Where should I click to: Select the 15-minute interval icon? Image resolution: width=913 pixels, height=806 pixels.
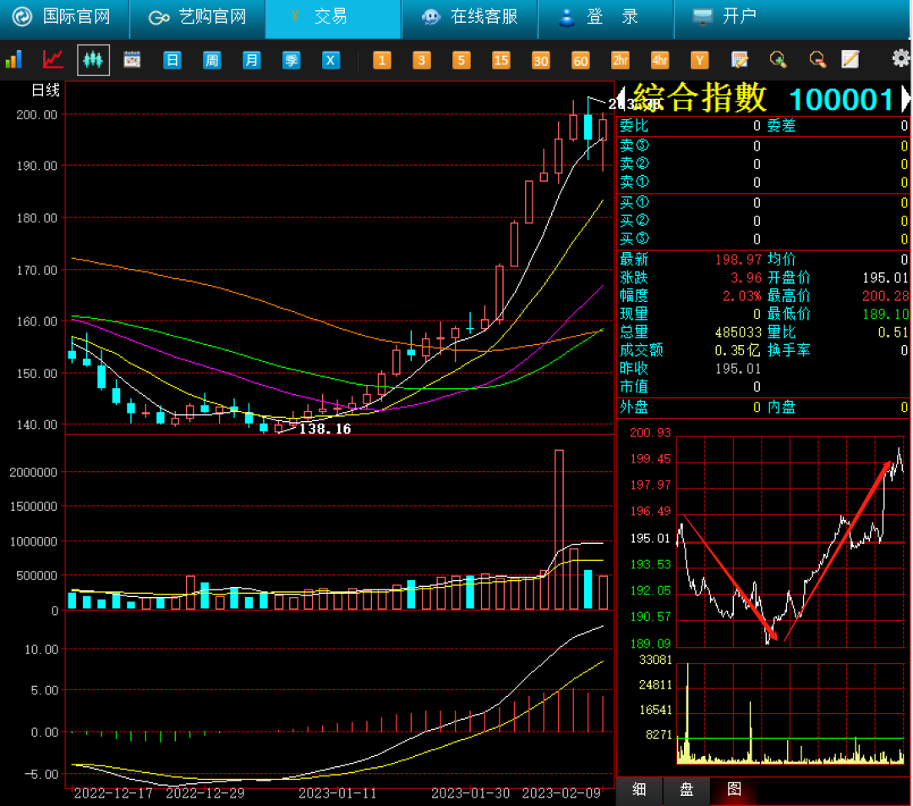(x=500, y=60)
